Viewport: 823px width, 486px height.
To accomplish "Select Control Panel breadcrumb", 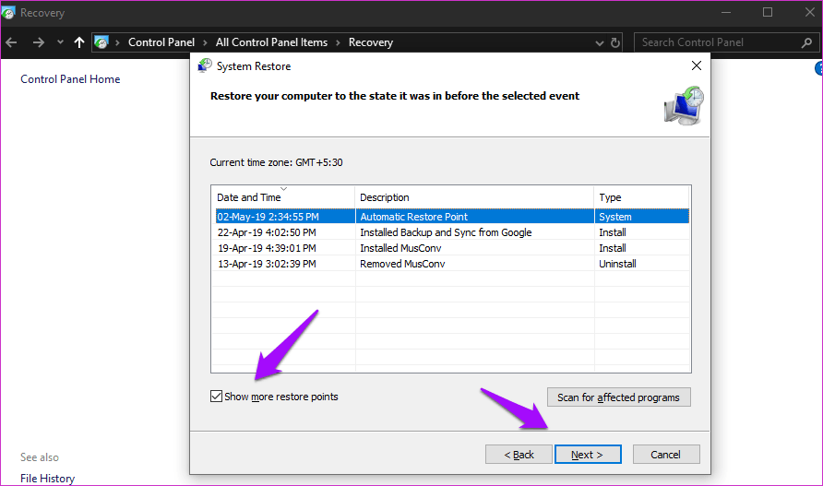I will [161, 42].
